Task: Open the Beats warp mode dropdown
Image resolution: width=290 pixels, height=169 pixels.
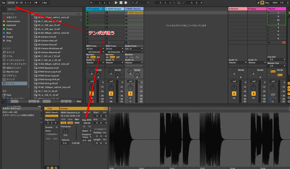Action: click(x=87, y=131)
